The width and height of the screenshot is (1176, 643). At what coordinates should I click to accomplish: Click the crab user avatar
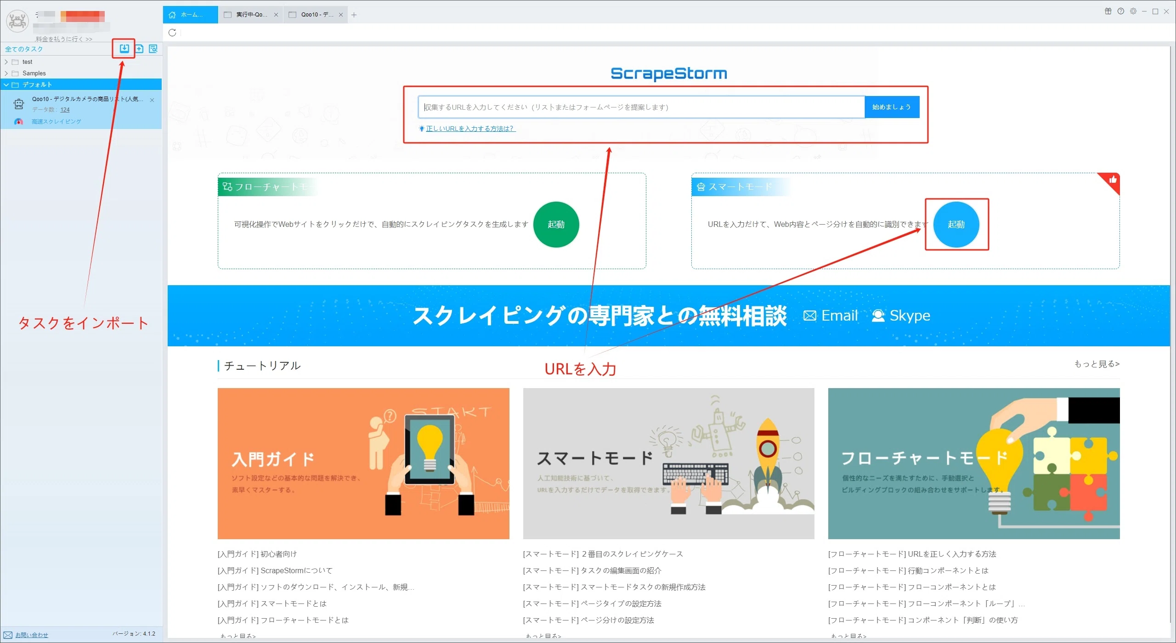click(x=17, y=21)
